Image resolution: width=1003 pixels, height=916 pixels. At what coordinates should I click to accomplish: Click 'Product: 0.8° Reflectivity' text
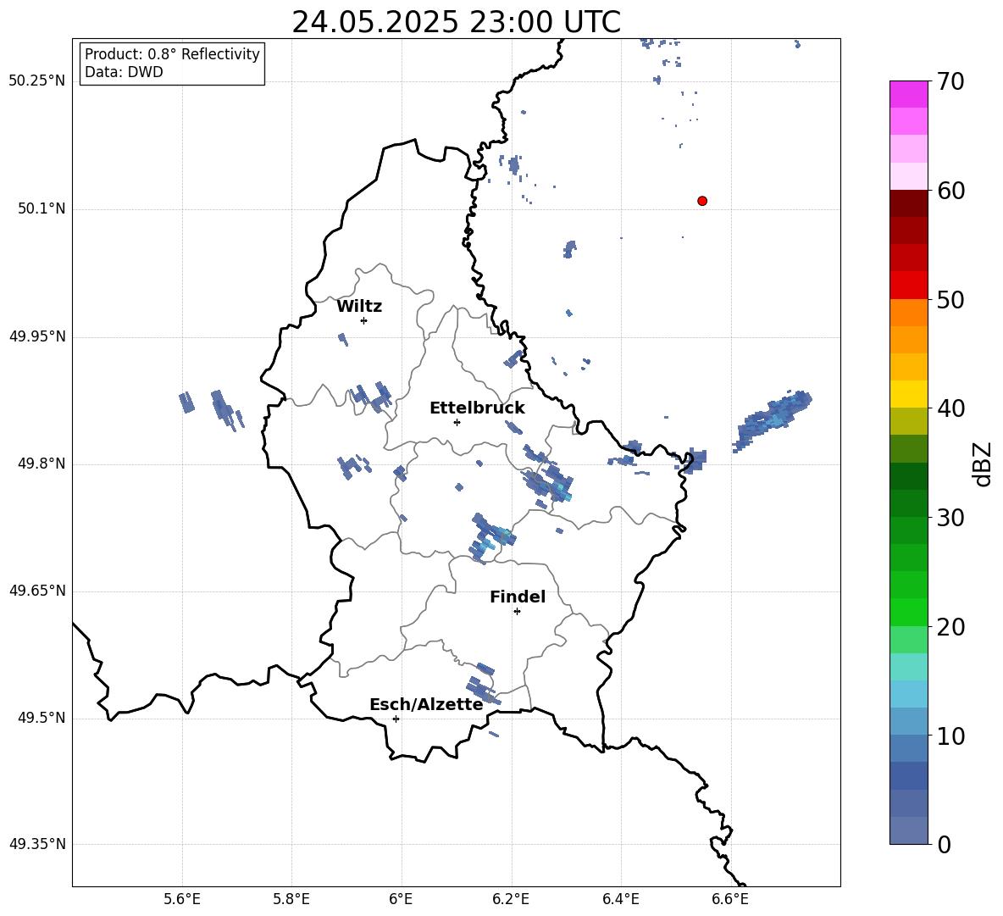(x=172, y=54)
